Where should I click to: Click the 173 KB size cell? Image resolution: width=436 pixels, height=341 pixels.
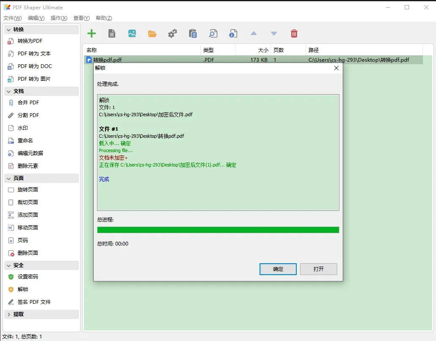[x=259, y=60]
